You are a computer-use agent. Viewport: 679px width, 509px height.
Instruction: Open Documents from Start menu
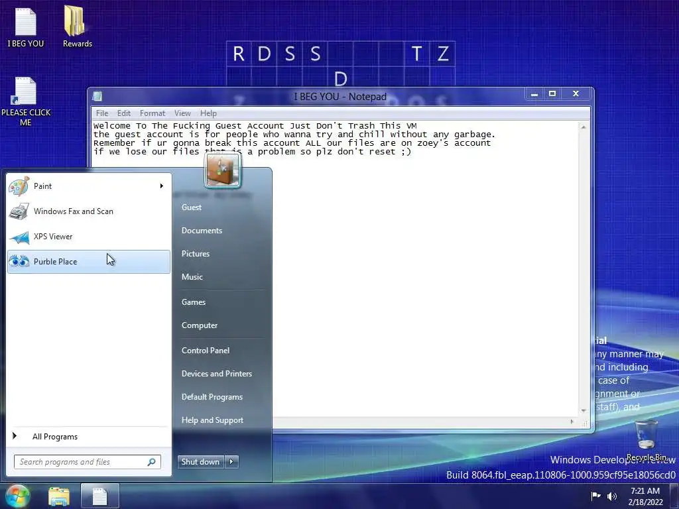pos(202,231)
